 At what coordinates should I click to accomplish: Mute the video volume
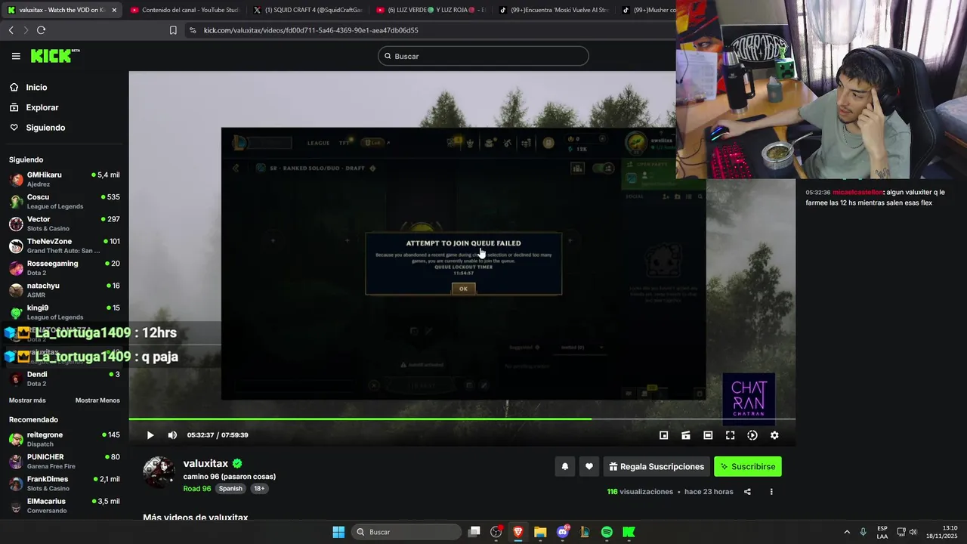click(172, 435)
